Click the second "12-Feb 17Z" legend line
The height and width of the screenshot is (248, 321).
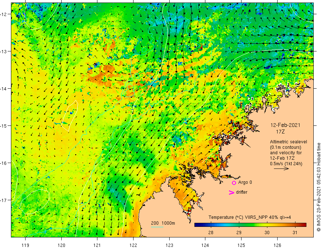[282, 158]
